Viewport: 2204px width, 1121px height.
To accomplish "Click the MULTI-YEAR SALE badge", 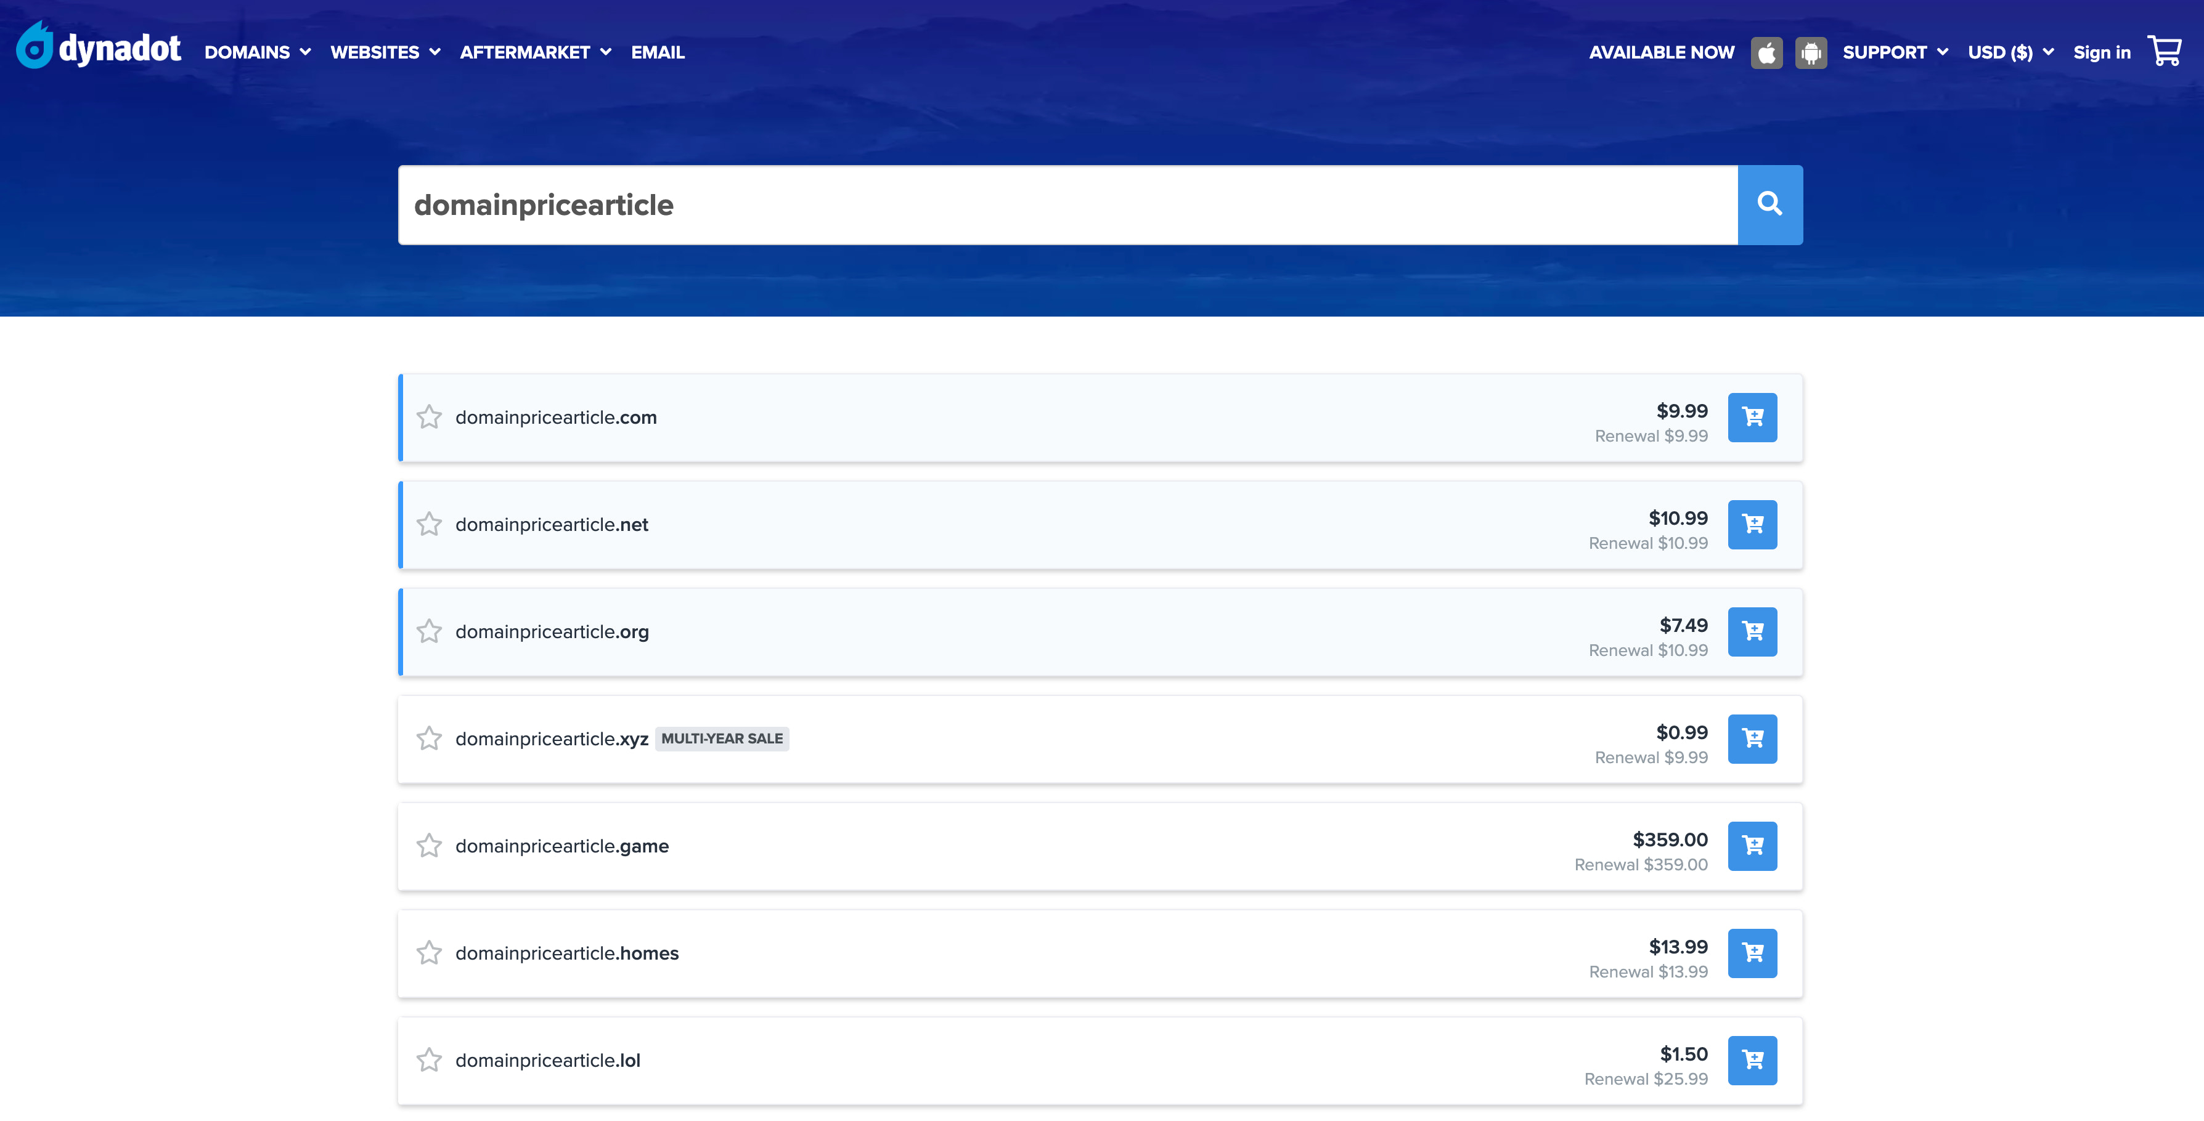I will pyautogui.click(x=722, y=739).
